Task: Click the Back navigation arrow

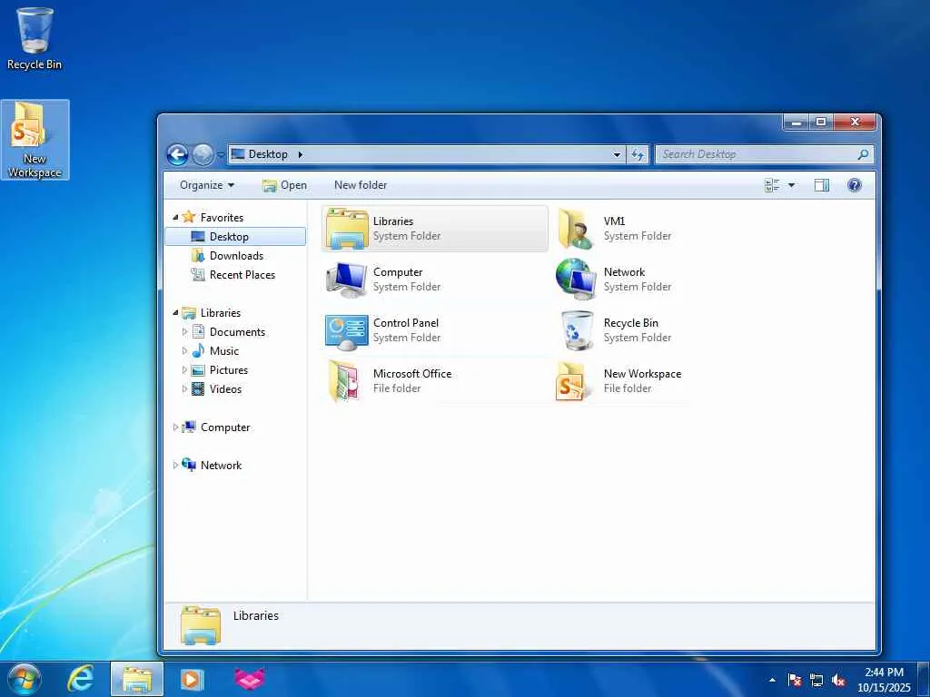Action: (177, 154)
